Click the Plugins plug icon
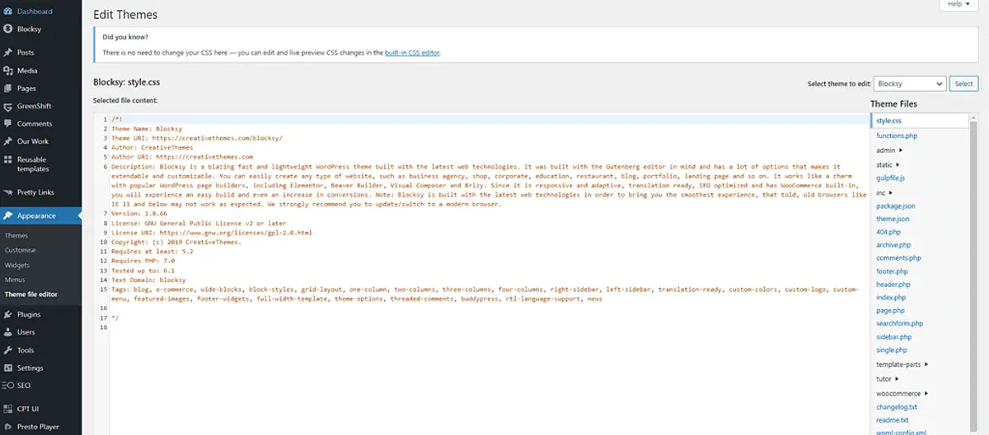The image size is (989, 435). [x=8, y=315]
